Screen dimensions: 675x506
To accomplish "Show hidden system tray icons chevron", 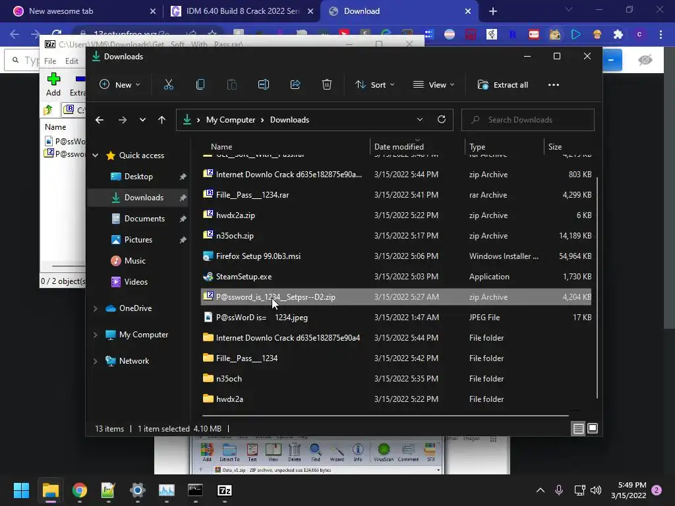I will 541,490.
